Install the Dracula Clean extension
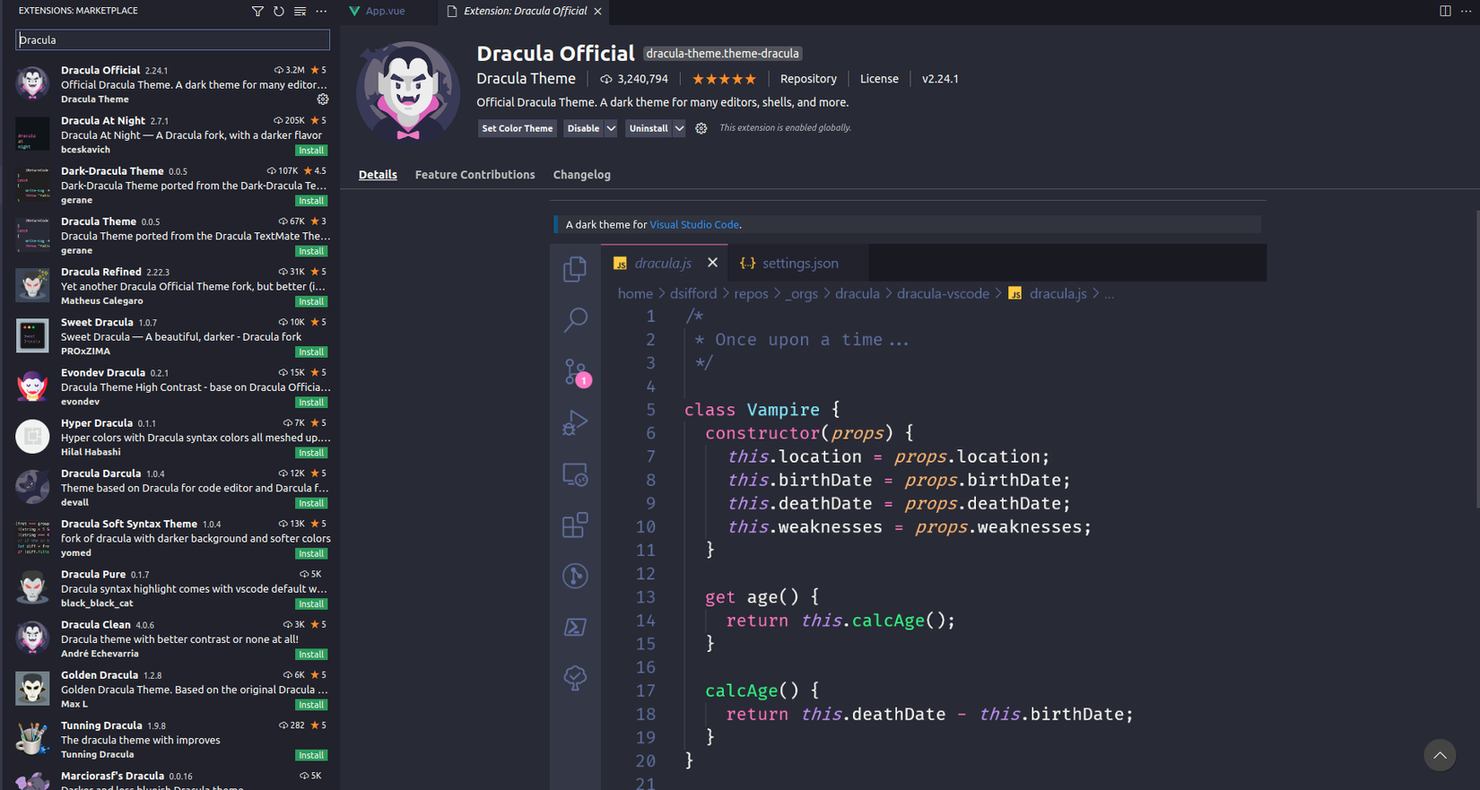 tap(311, 655)
